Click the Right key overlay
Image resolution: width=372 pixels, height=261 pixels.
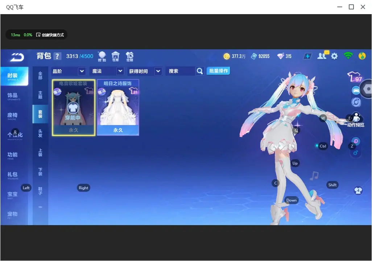(83, 188)
